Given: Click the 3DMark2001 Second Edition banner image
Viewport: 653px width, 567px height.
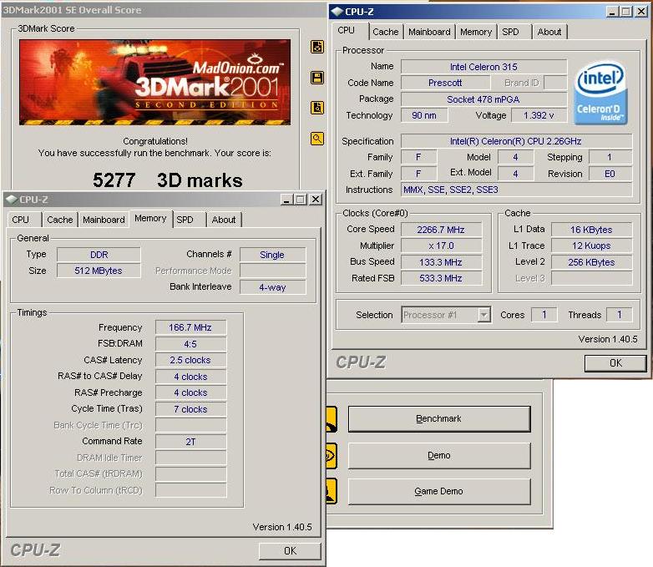Looking at the screenshot, I should pyautogui.click(x=155, y=82).
